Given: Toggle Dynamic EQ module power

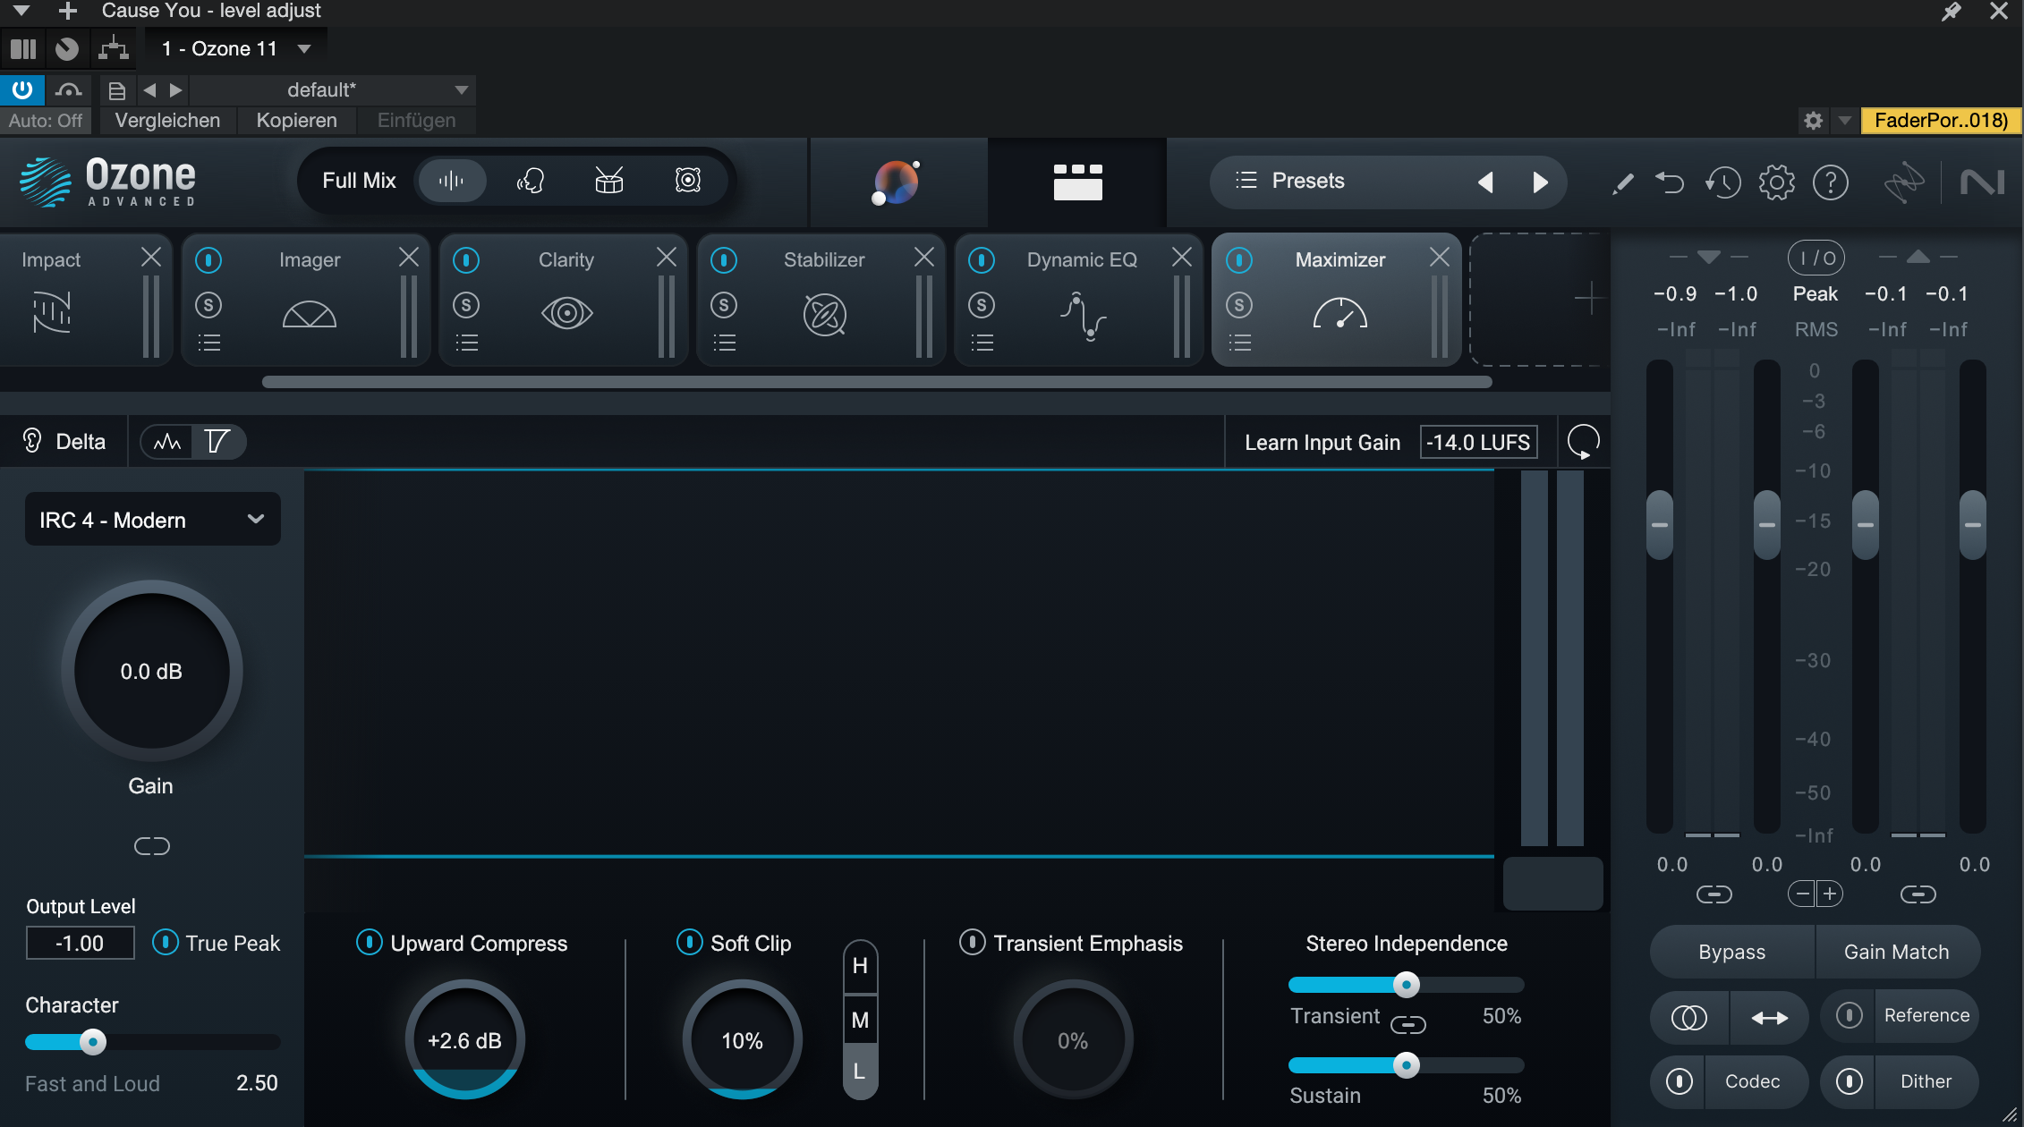Looking at the screenshot, I should coord(982,260).
